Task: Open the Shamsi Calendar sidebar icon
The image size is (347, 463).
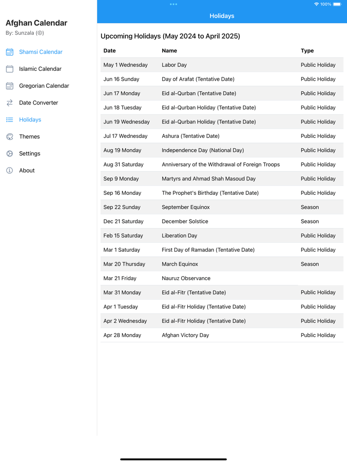Action: click(9, 52)
